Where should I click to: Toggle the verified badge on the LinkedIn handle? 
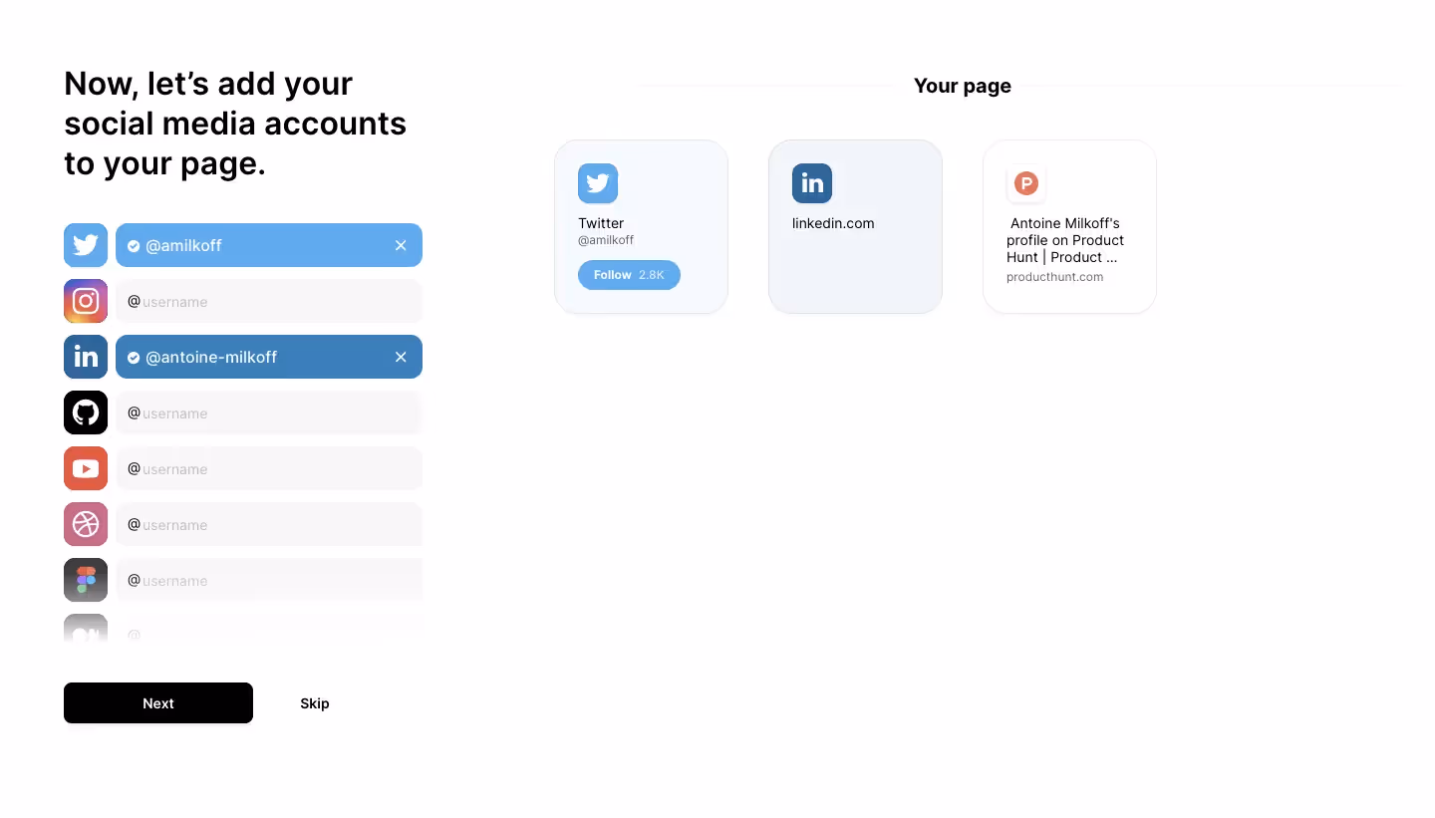(x=134, y=357)
